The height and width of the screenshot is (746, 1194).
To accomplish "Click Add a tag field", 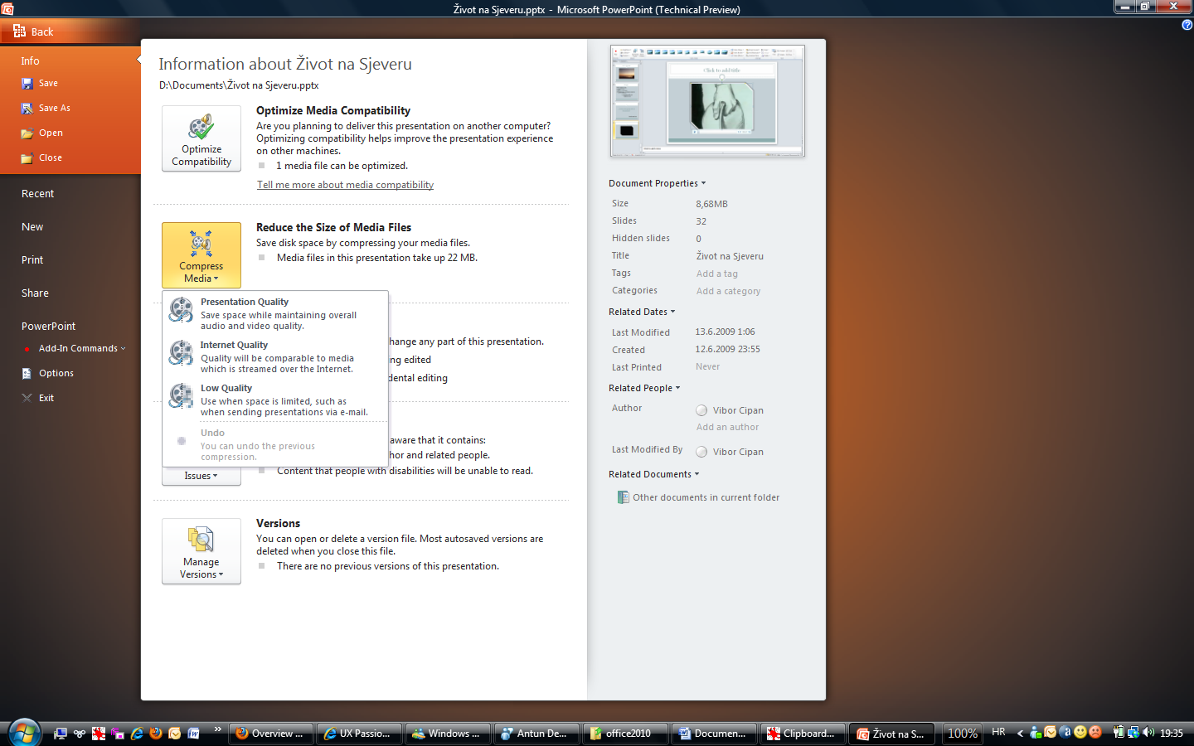I will [717, 274].
